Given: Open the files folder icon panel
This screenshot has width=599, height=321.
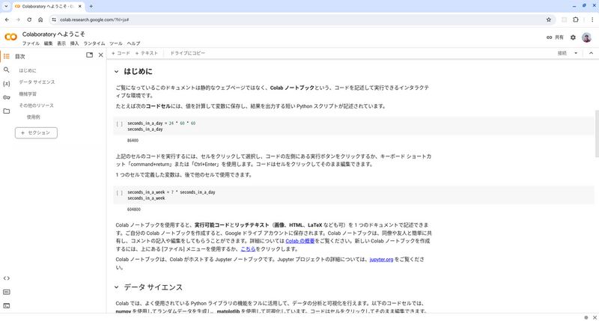Looking at the screenshot, I should coord(7,111).
